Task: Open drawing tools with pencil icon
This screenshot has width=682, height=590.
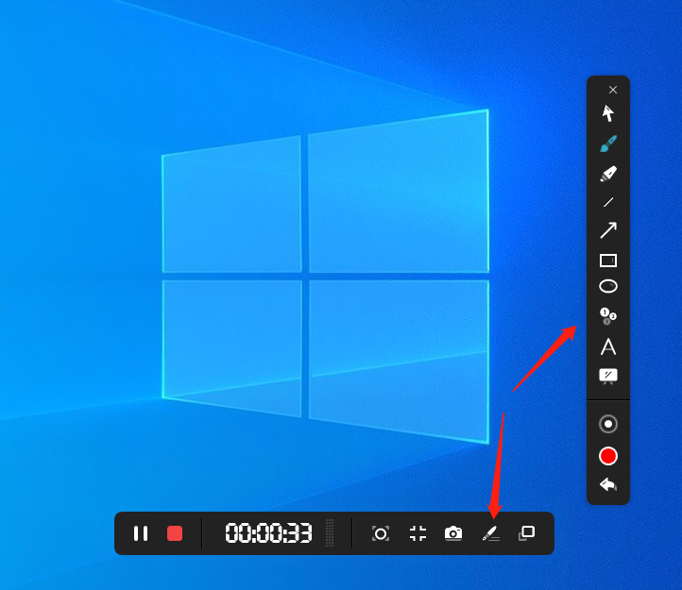Action: 491,533
